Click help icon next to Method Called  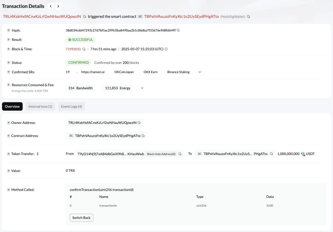pyautogui.click(x=8, y=190)
